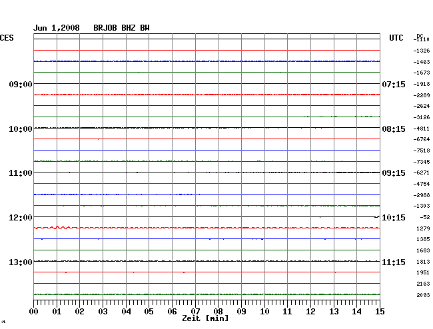Select the DC offset value 2163
Image resolution: width=433 pixels, height=329 pixels.
tap(423, 284)
